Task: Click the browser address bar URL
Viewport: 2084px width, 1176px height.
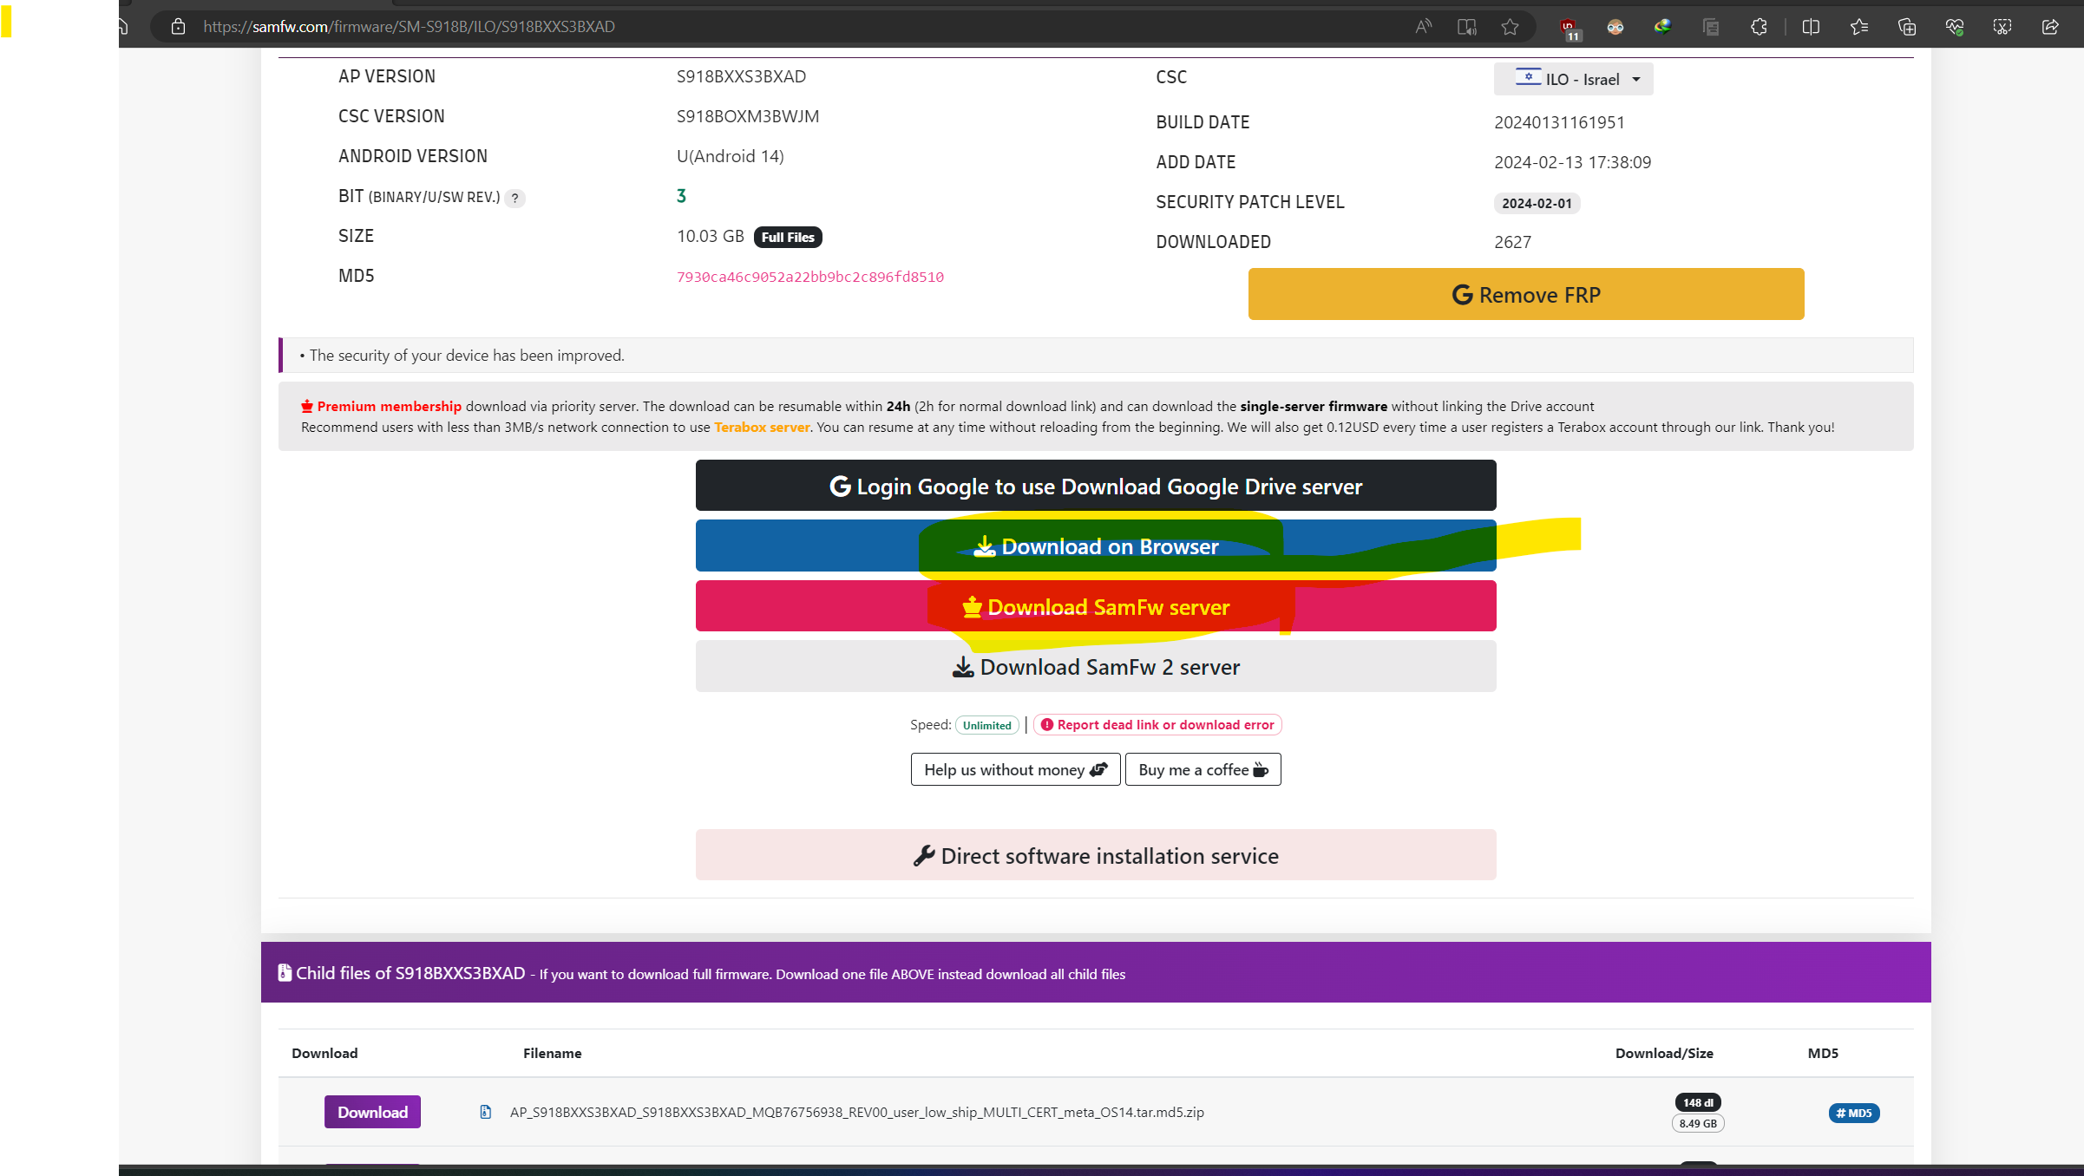Action: [x=410, y=27]
